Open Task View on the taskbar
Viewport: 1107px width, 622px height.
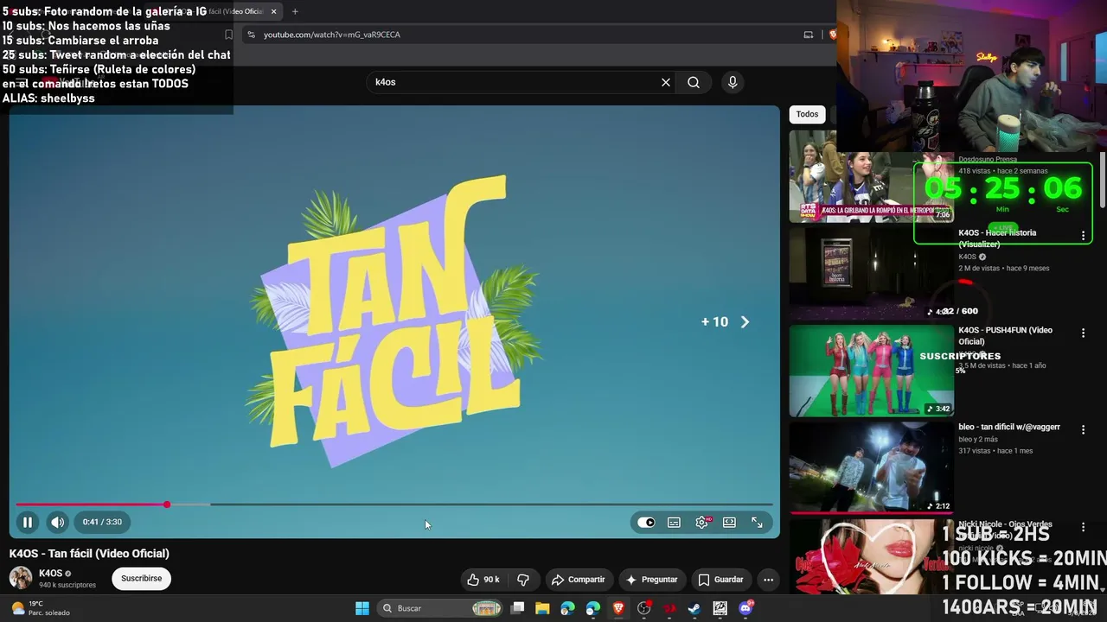click(x=517, y=608)
